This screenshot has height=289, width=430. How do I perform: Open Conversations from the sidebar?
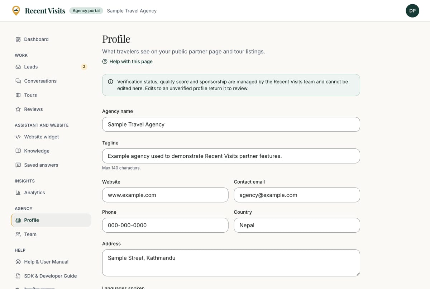pos(51,81)
